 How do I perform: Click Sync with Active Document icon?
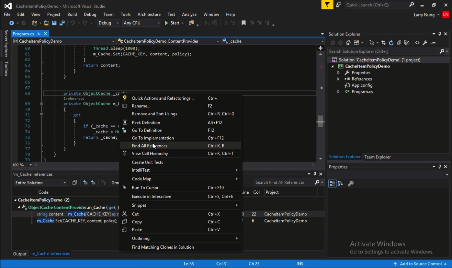pyautogui.click(x=383, y=43)
